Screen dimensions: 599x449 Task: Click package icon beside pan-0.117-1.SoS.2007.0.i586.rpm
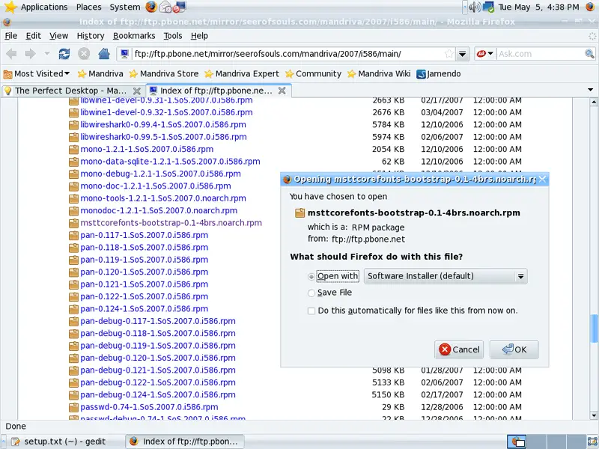click(x=73, y=235)
